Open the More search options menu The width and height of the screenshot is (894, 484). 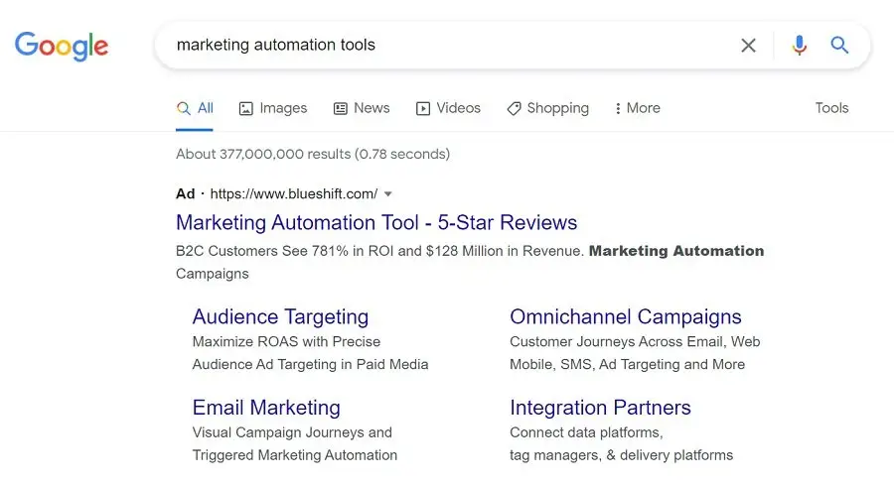(638, 108)
